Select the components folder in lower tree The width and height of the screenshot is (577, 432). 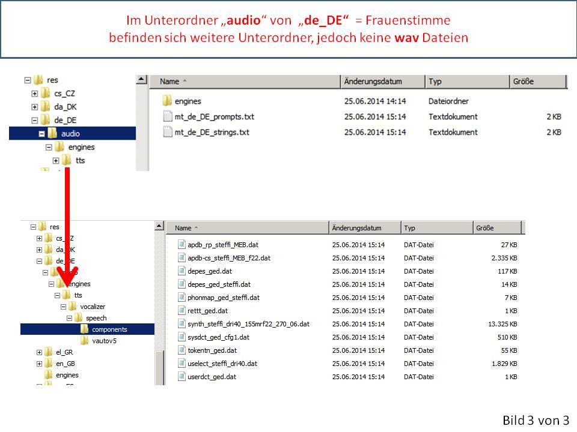[109, 329]
